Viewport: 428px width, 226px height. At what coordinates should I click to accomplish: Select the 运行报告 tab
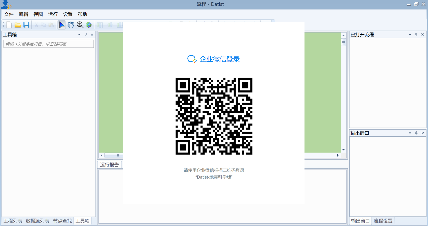110,165
